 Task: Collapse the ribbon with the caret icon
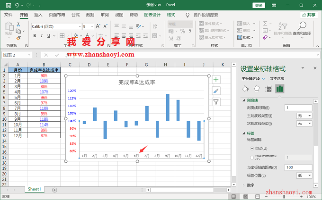pos(317,46)
